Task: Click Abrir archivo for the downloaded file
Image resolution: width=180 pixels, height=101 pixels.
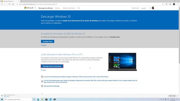Action: (x=6, y=97)
